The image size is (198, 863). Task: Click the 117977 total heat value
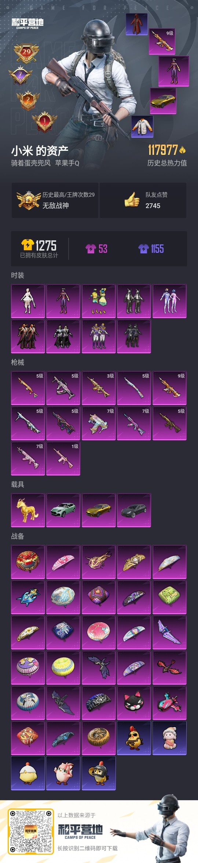[163, 150]
